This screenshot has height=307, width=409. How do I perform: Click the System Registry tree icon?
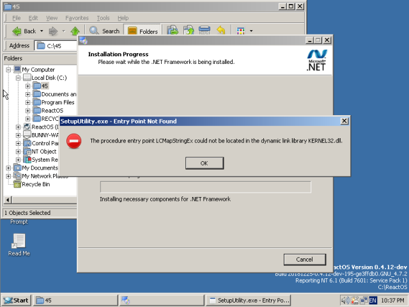click(x=27, y=159)
